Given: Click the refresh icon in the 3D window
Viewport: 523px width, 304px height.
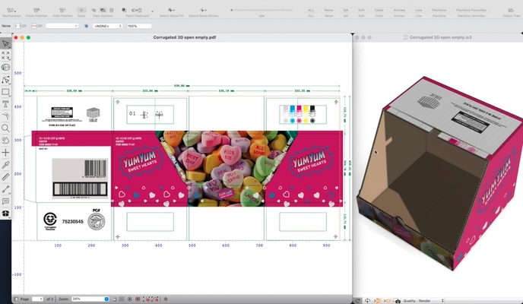Looking at the screenshot, I should [357, 301].
